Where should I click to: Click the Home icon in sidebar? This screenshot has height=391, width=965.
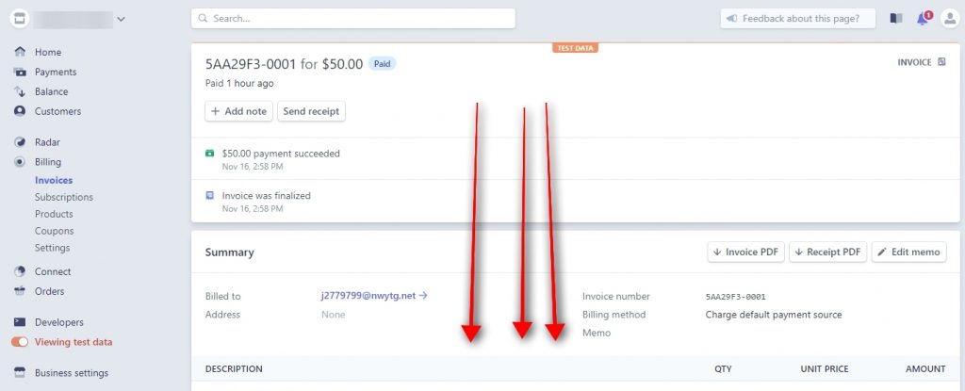(20, 52)
